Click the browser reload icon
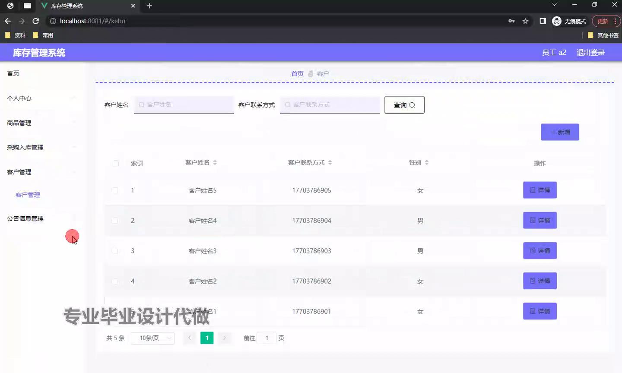Screen dimensions: 622x373 (36, 21)
